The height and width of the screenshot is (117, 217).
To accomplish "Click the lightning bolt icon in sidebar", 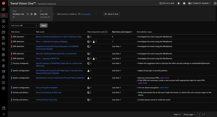I will (x=4, y=38).
